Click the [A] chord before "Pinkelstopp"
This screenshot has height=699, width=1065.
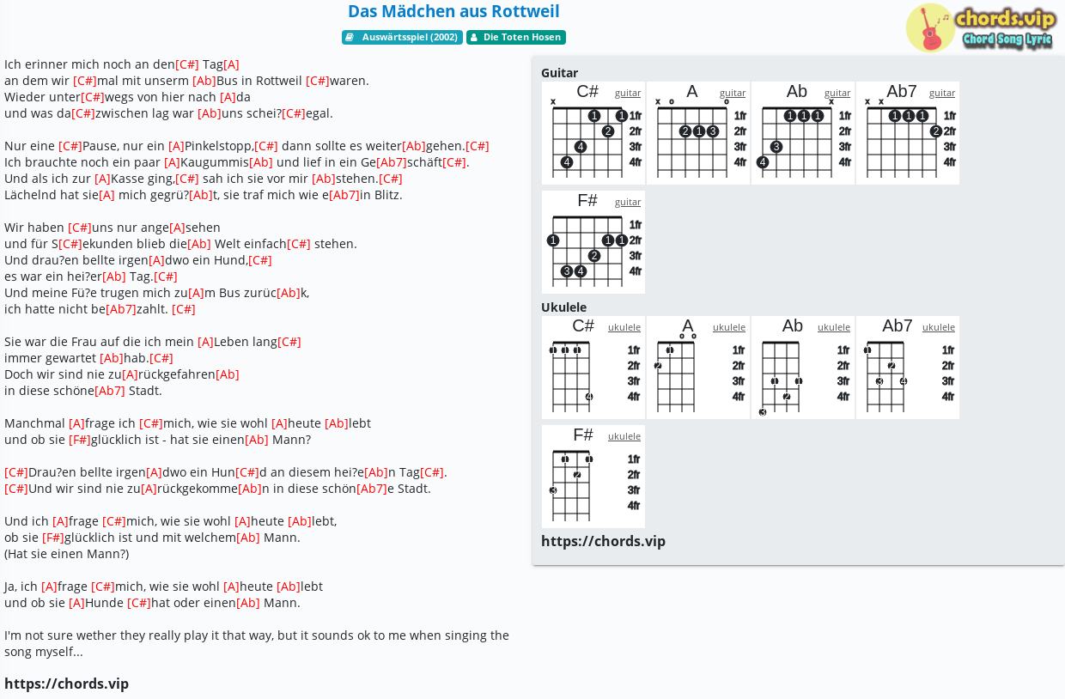pos(176,146)
